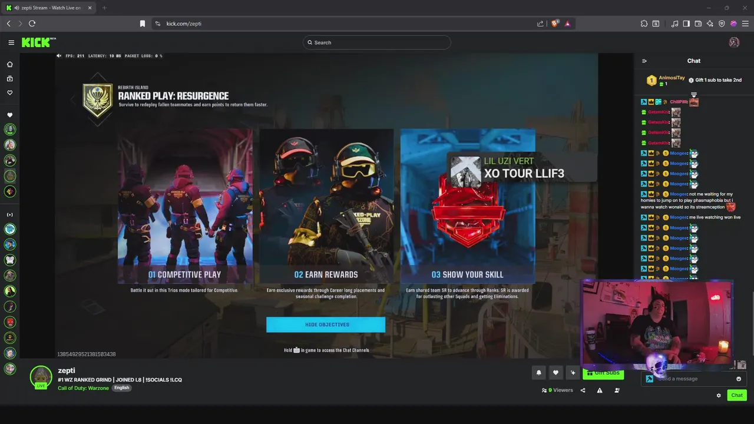The width and height of the screenshot is (754, 424).
Task: Open the Kick sidebar hamburger menu
Action: tap(11, 42)
